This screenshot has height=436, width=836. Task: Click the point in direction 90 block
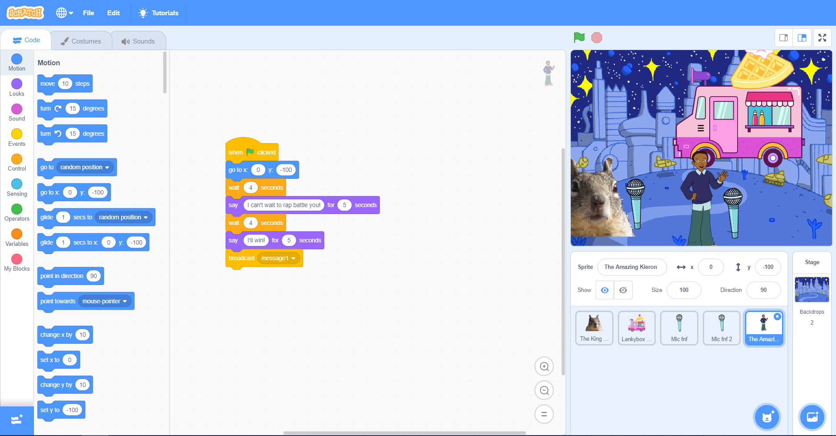click(71, 276)
